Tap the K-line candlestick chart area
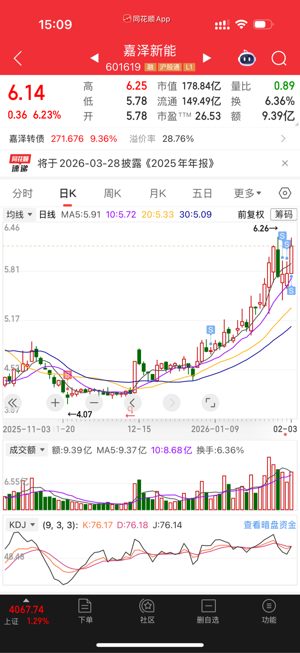Viewport: 300px width, 653px height. coord(150,321)
